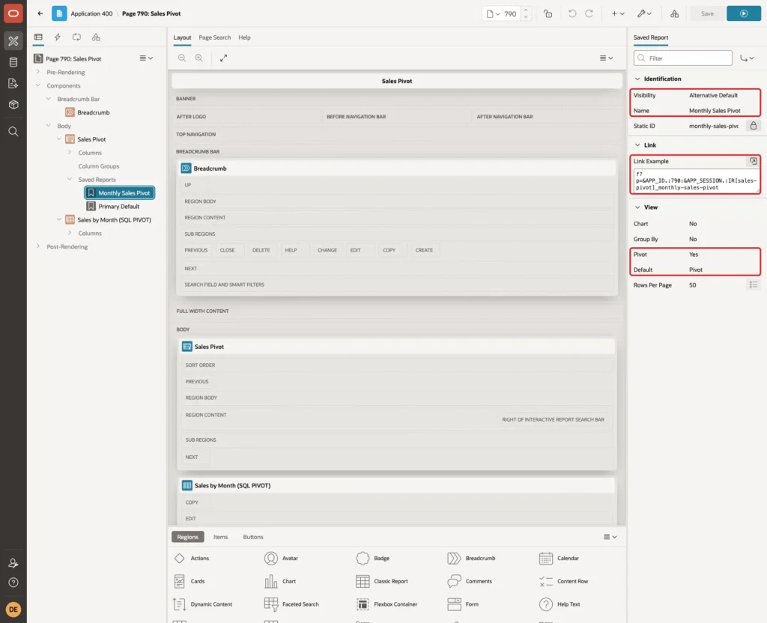Pick the Faceted Search region in gallery

tap(291, 604)
